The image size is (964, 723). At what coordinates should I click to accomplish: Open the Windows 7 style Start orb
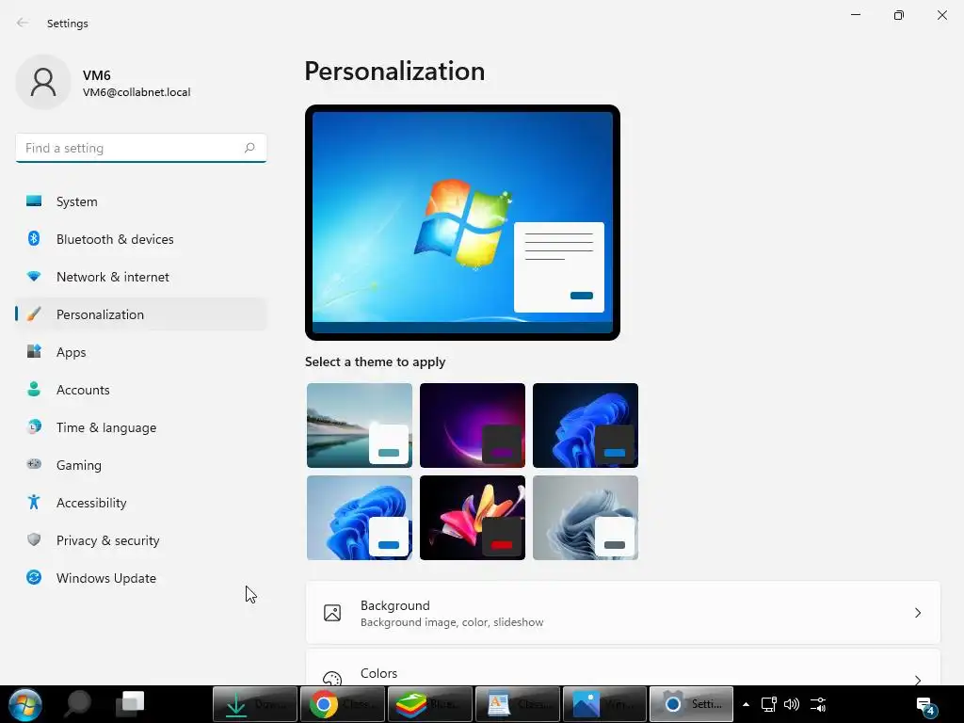[x=25, y=704]
